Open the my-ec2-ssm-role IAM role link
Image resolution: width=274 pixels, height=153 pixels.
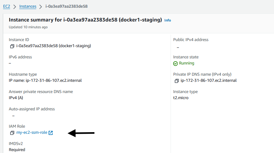pos(32,132)
